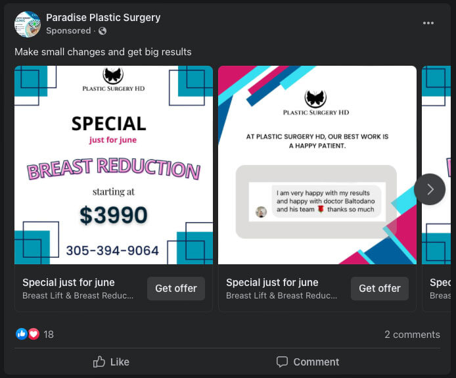This screenshot has width=456, height=378.
Task: Open the patient testimonial image
Action: pyautogui.click(x=317, y=165)
